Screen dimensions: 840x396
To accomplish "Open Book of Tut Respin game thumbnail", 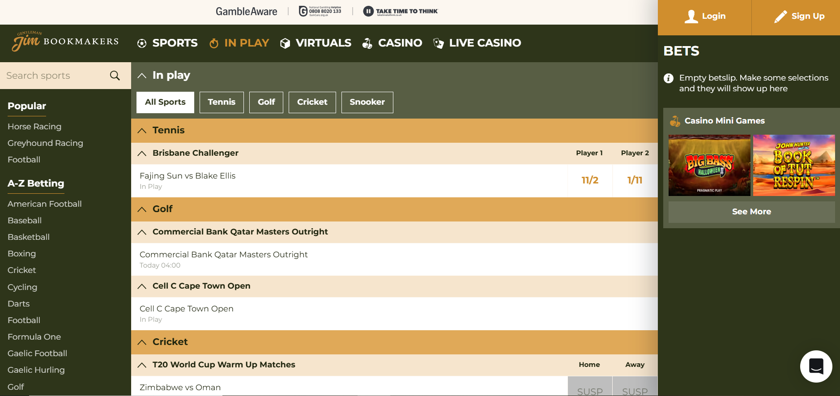I will 794,166.
